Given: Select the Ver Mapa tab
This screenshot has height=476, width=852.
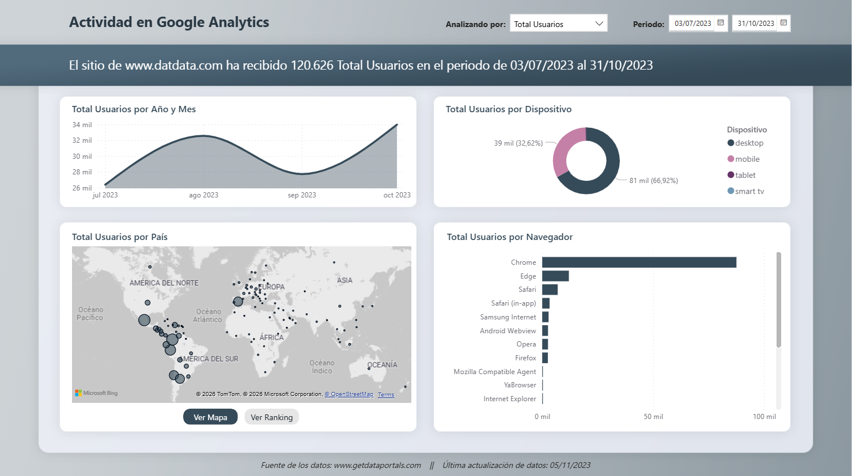Looking at the screenshot, I should coord(210,417).
